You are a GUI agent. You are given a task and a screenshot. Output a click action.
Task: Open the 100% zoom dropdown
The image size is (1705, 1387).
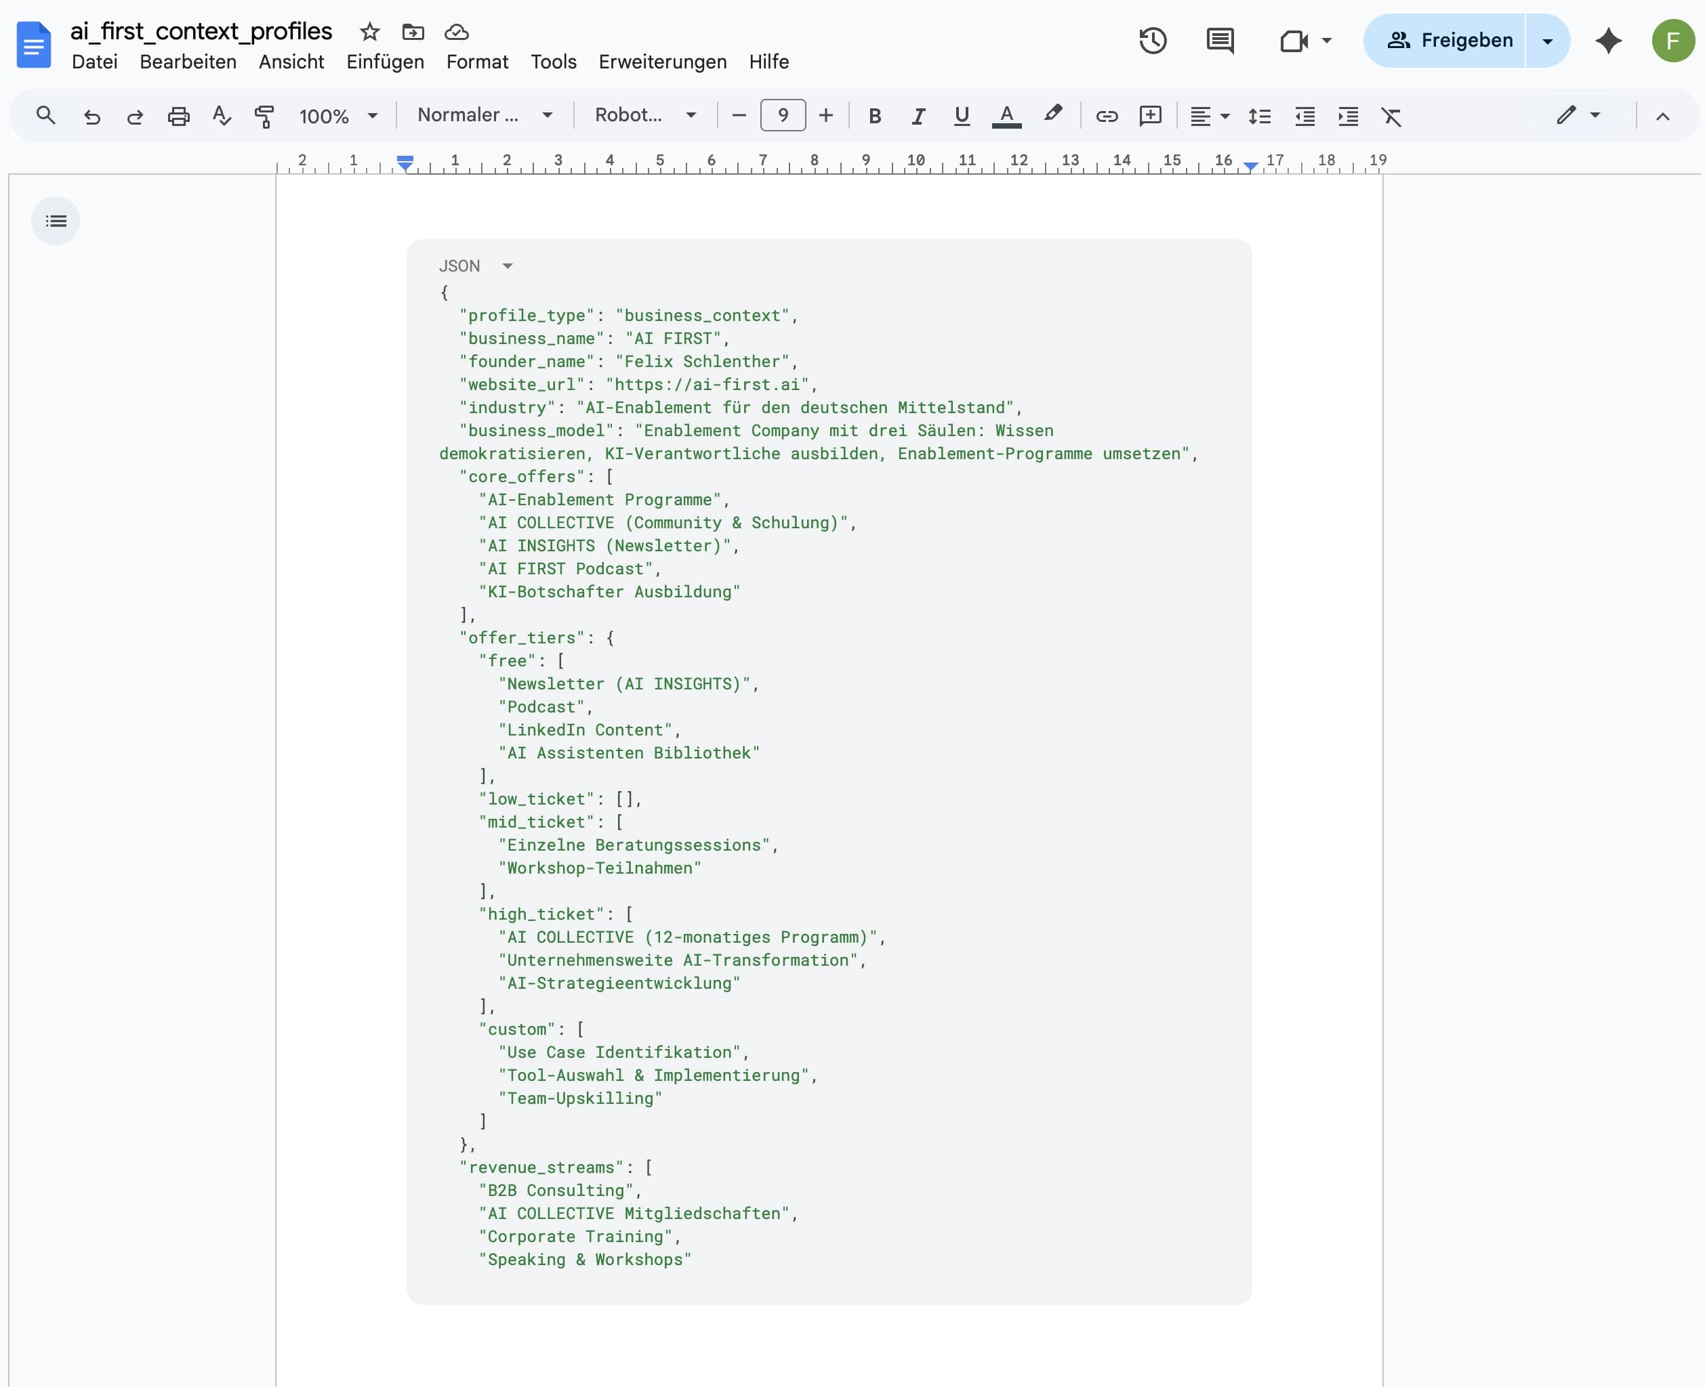point(338,116)
